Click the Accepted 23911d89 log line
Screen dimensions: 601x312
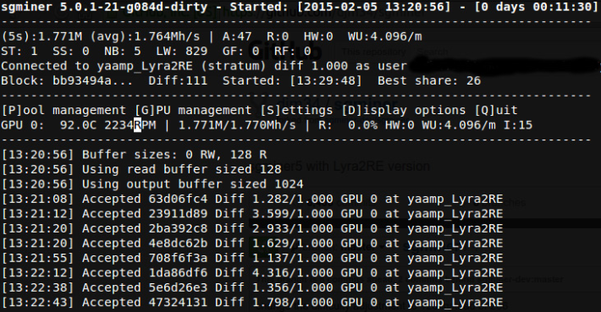click(252, 214)
